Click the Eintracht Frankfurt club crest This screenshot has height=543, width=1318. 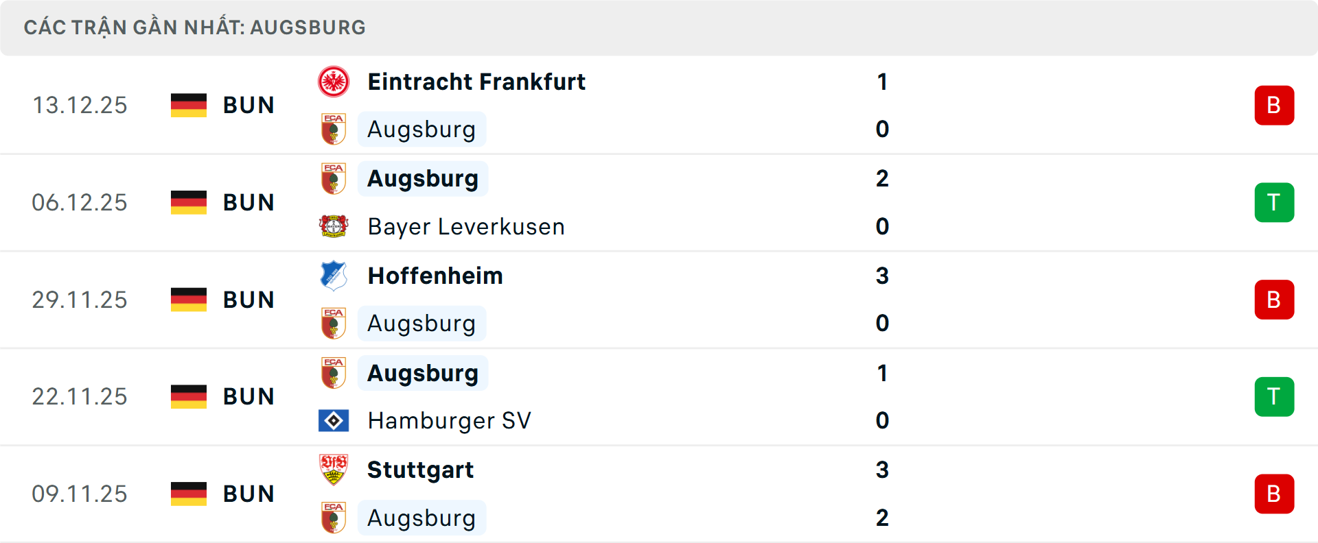[x=334, y=82]
